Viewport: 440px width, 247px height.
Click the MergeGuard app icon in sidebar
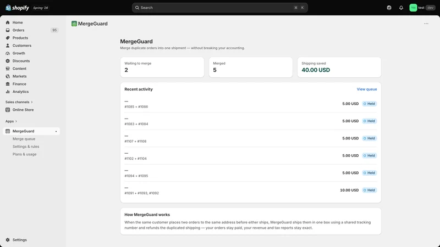[x=8, y=131]
